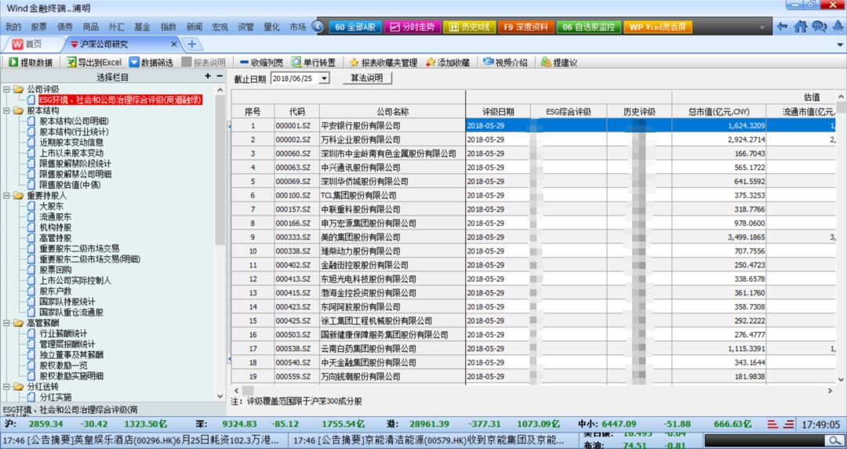Open the 基金 menu
The width and height of the screenshot is (847, 449).
[x=143, y=27]
